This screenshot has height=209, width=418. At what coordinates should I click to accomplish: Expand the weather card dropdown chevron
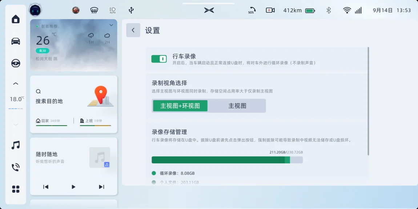111,25
